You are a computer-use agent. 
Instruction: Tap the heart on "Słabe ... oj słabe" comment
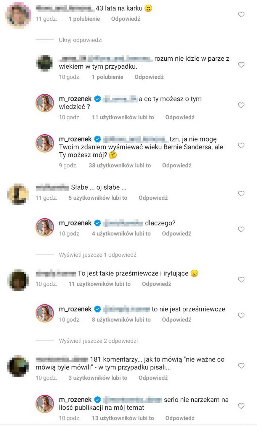(241, 193)
